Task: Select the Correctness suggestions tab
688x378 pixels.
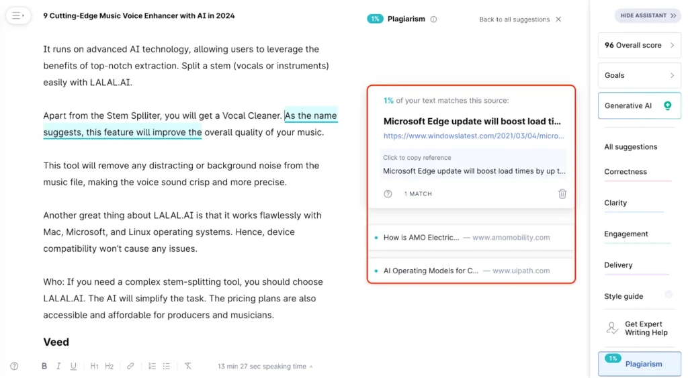Action: tap(626, 172)
